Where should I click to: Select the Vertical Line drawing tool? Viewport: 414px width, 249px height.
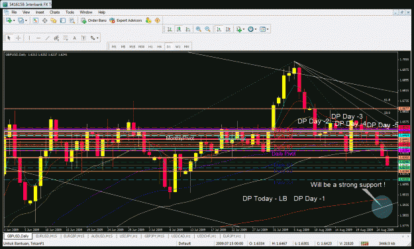[x=29, y=38]
